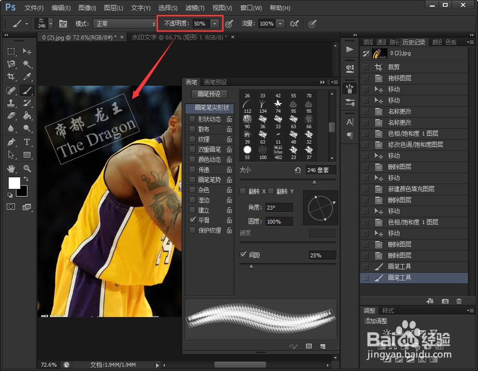Open the tool preset picker arrow
Viewport: 478px width, 371px height.
tap(27, 24)
